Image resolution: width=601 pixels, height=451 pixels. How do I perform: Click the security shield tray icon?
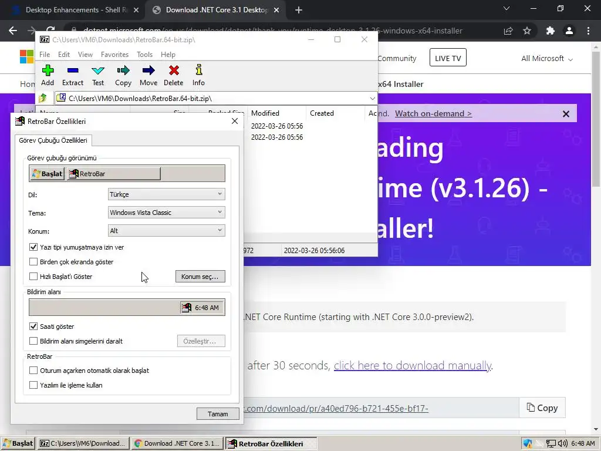528,443
